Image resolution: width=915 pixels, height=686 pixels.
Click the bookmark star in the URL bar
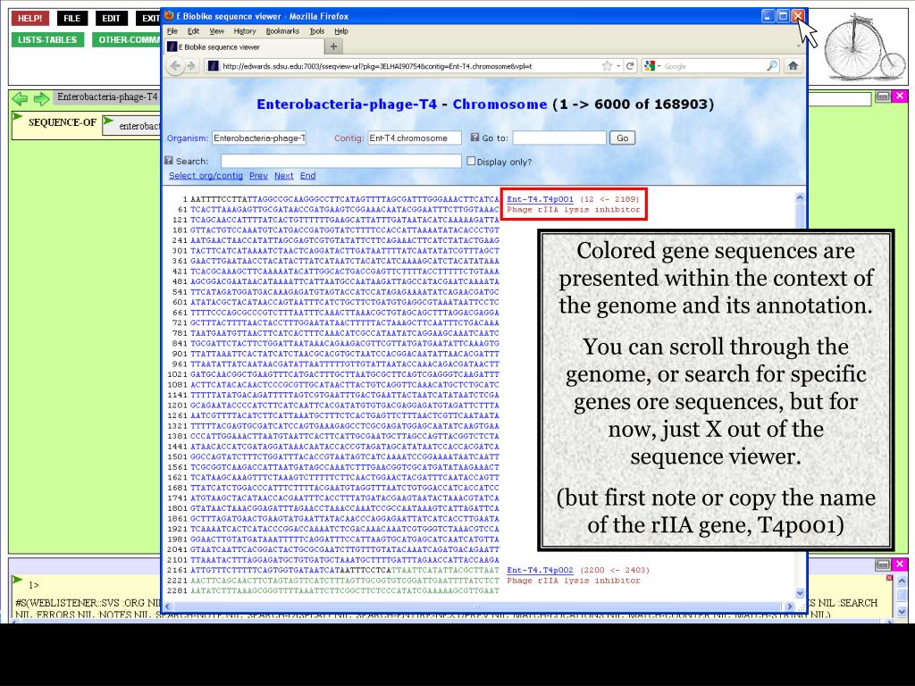click(x=607, y=66)
